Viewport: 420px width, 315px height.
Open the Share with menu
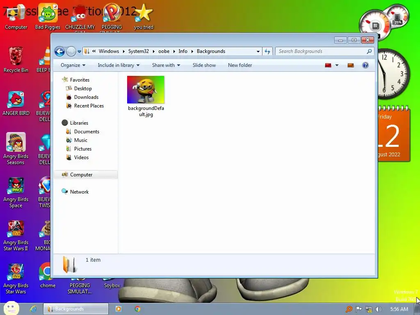point(166,65)
